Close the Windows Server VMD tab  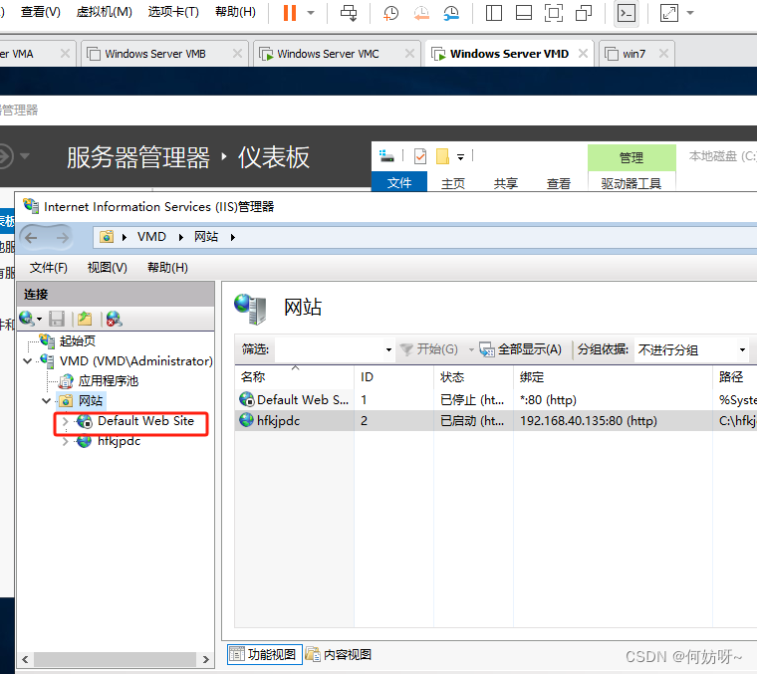coord(584,53)
